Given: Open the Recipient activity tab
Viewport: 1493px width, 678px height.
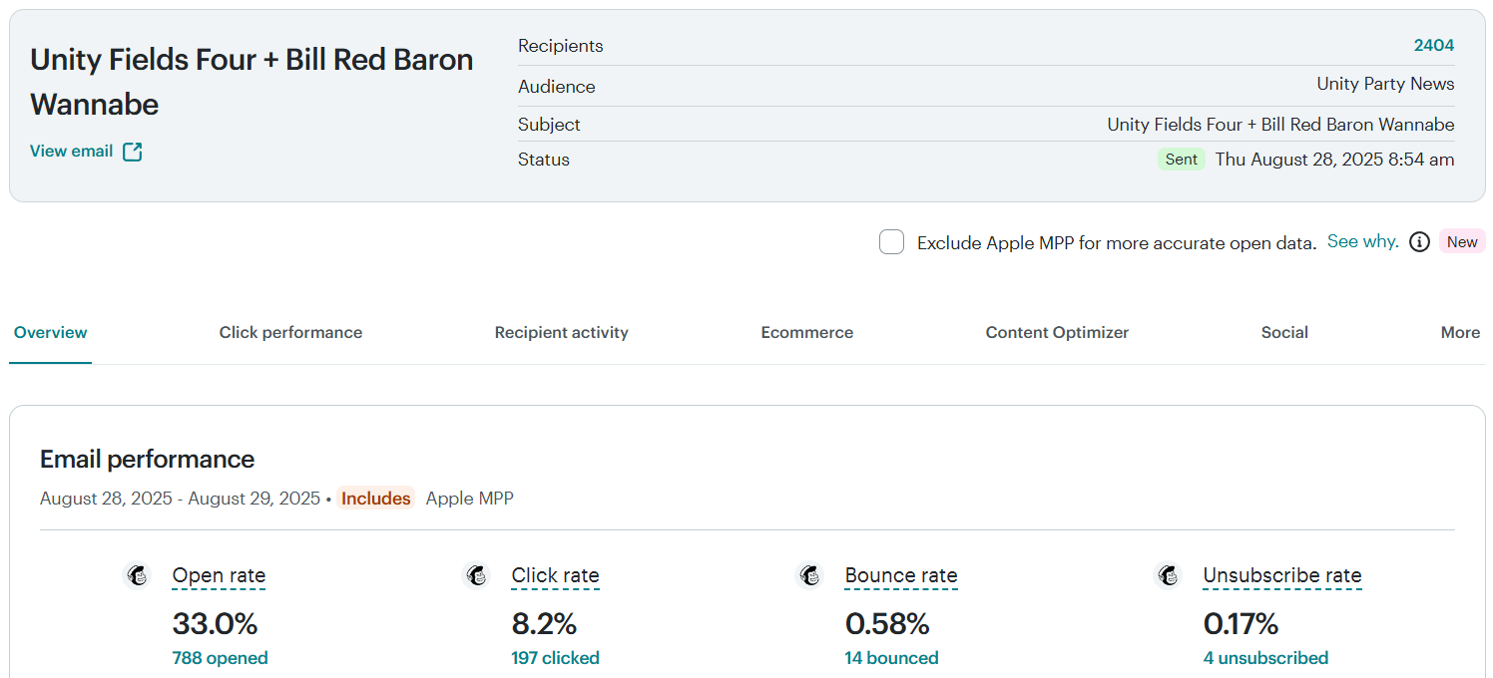Looking at the screenshot, I should pyautogui.click(x=562, y=333).
